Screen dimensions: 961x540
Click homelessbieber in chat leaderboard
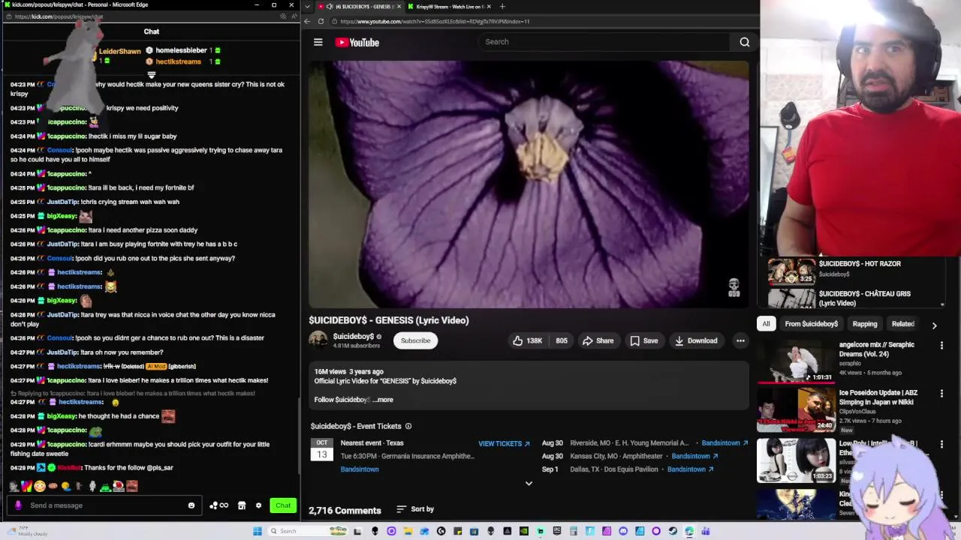(181, 50)
